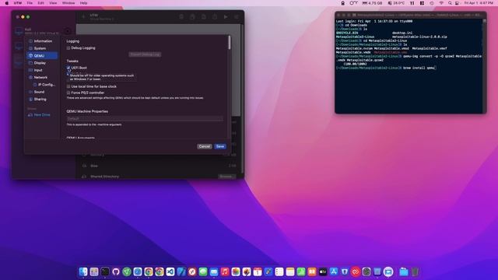Image resolution: width=498 pixels, height=280 pixels.
Task: Open Terminal from the Dock
Action: click(x=105, y=271)
